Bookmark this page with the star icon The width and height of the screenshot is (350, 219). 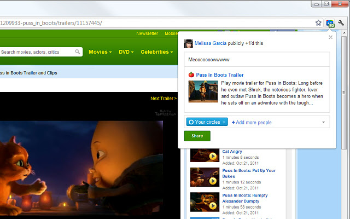tap(318, 23)
